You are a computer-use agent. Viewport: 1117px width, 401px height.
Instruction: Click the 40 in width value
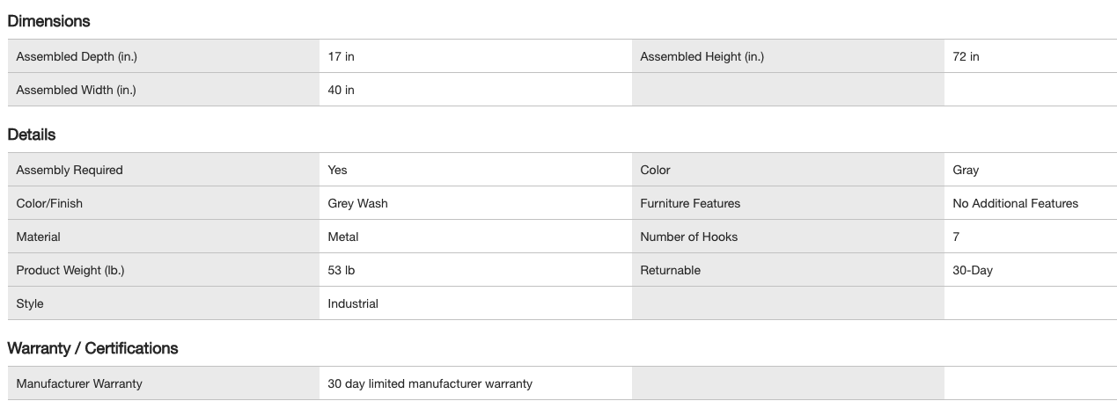341,90
